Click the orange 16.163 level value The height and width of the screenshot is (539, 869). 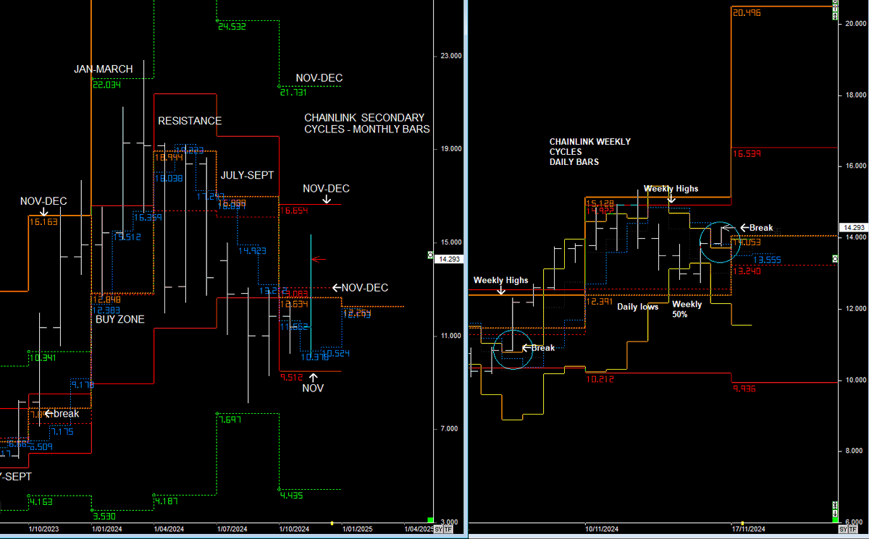click(x=43, y=222)
